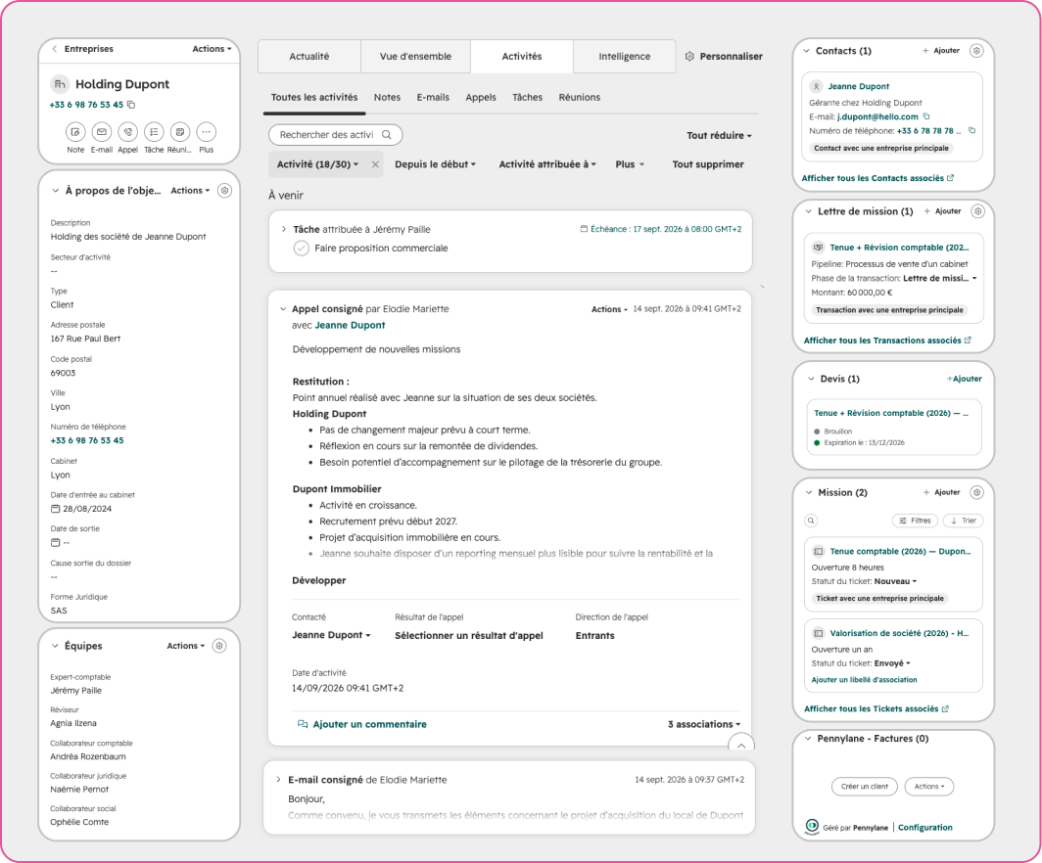Open the Phase de la transaction dropdown
1042x863 pixels.
940,278
